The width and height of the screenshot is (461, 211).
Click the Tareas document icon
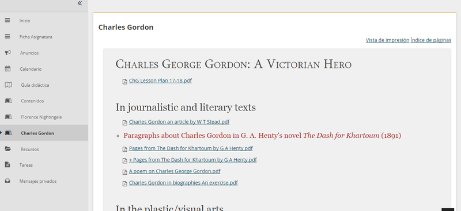coord(7,165)
